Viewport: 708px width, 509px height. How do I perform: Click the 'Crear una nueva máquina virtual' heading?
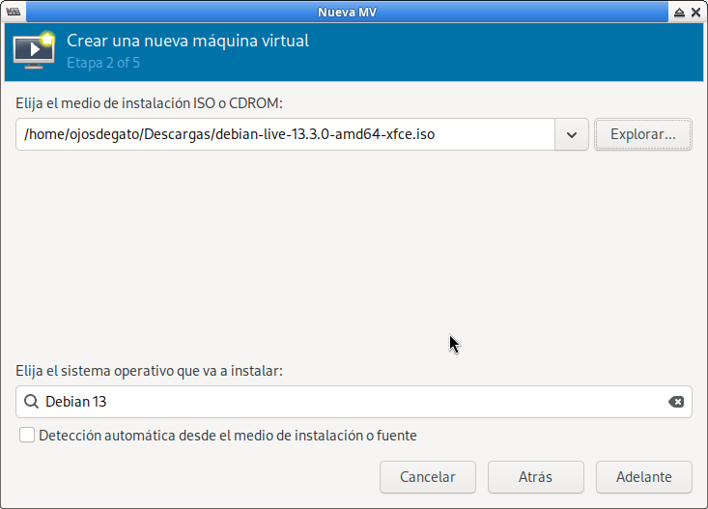187,42
